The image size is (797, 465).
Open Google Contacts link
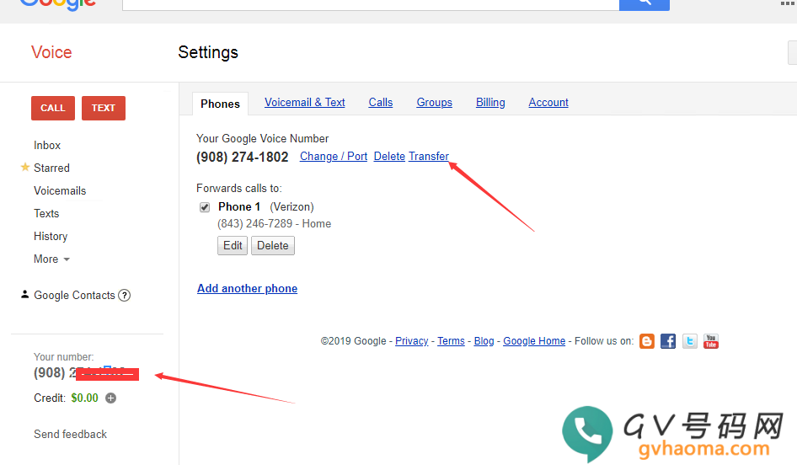[74, 296]
